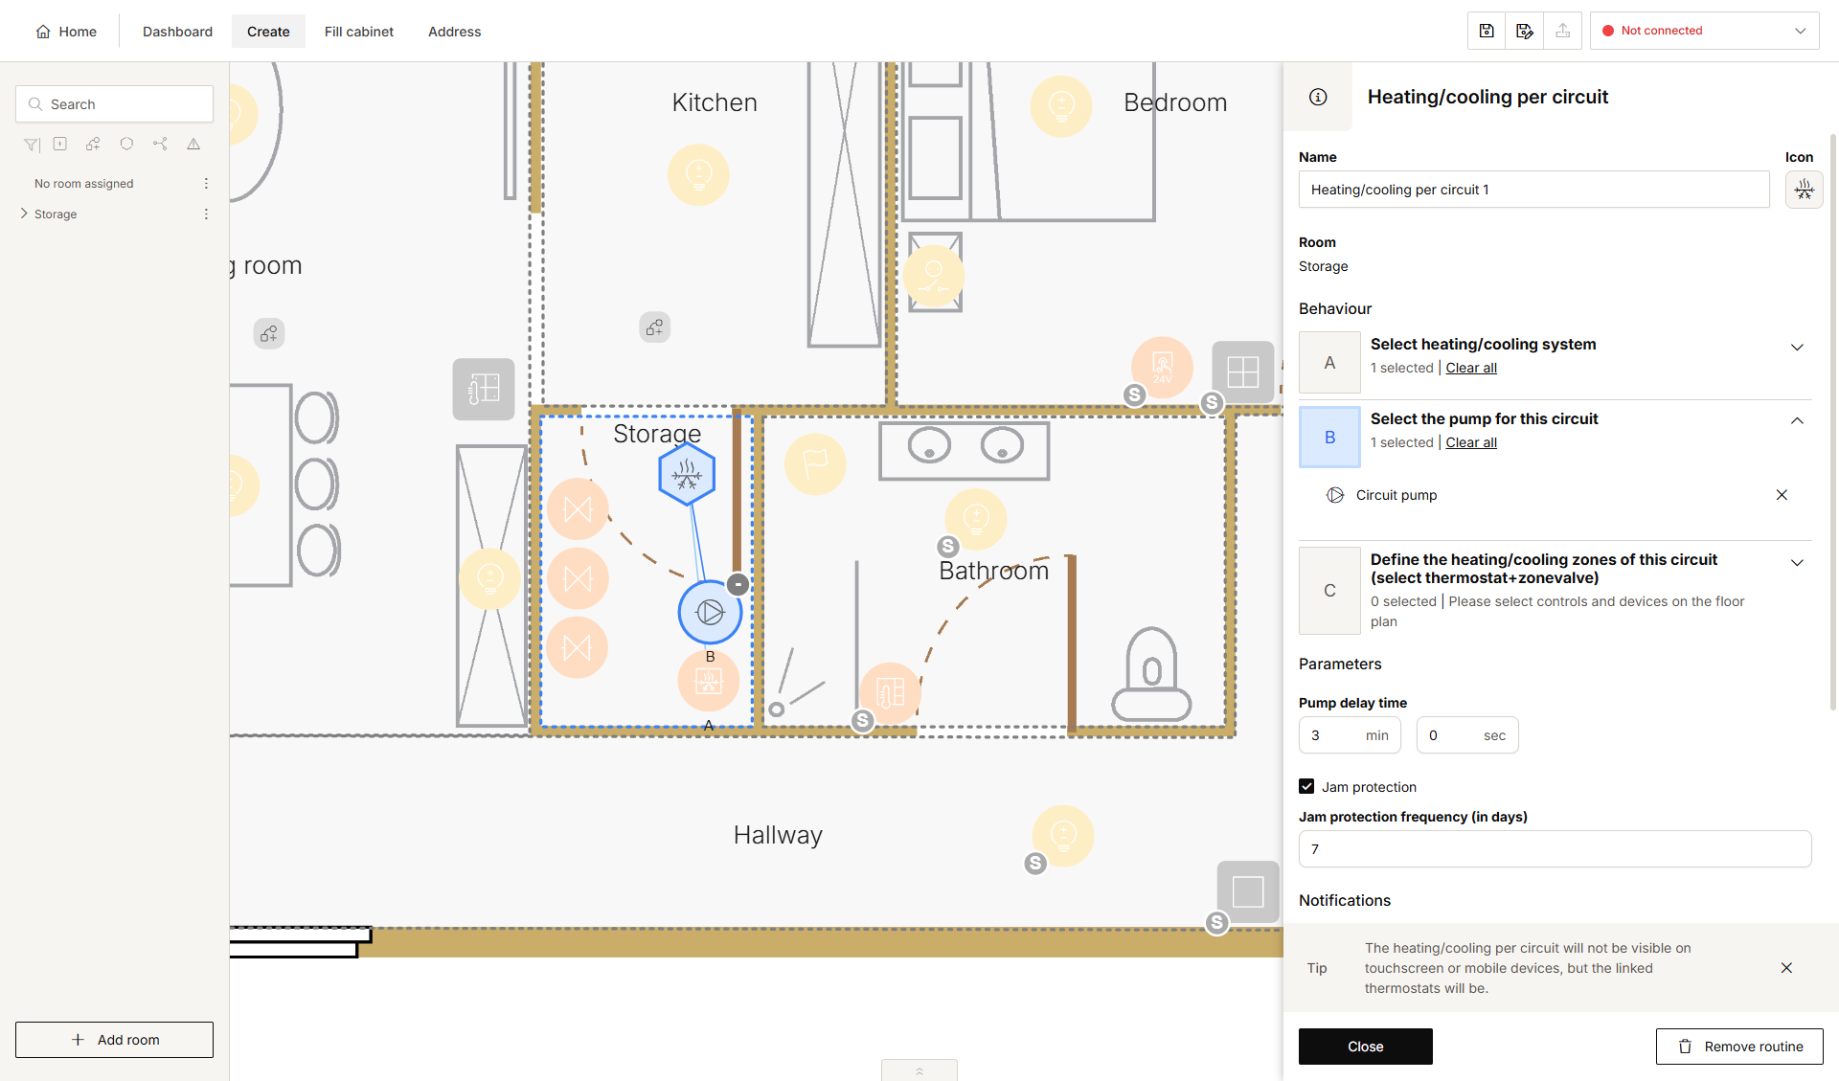Click the save-as icon with pencil
Image resolution: width=1839 pixels, height=1081 pixels.
1525,31
